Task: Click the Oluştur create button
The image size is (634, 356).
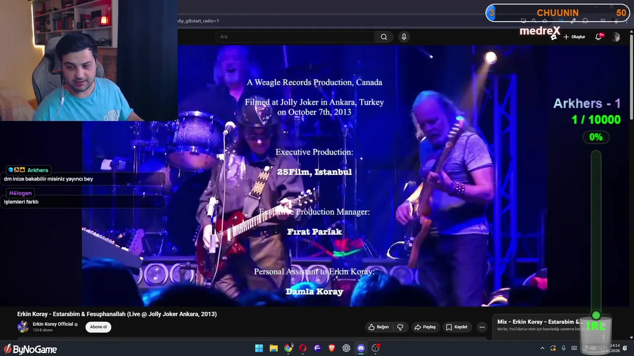Action: point(574,37)
